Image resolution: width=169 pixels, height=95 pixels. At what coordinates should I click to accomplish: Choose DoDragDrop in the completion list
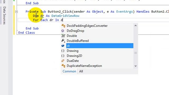[x=76, y=31]
